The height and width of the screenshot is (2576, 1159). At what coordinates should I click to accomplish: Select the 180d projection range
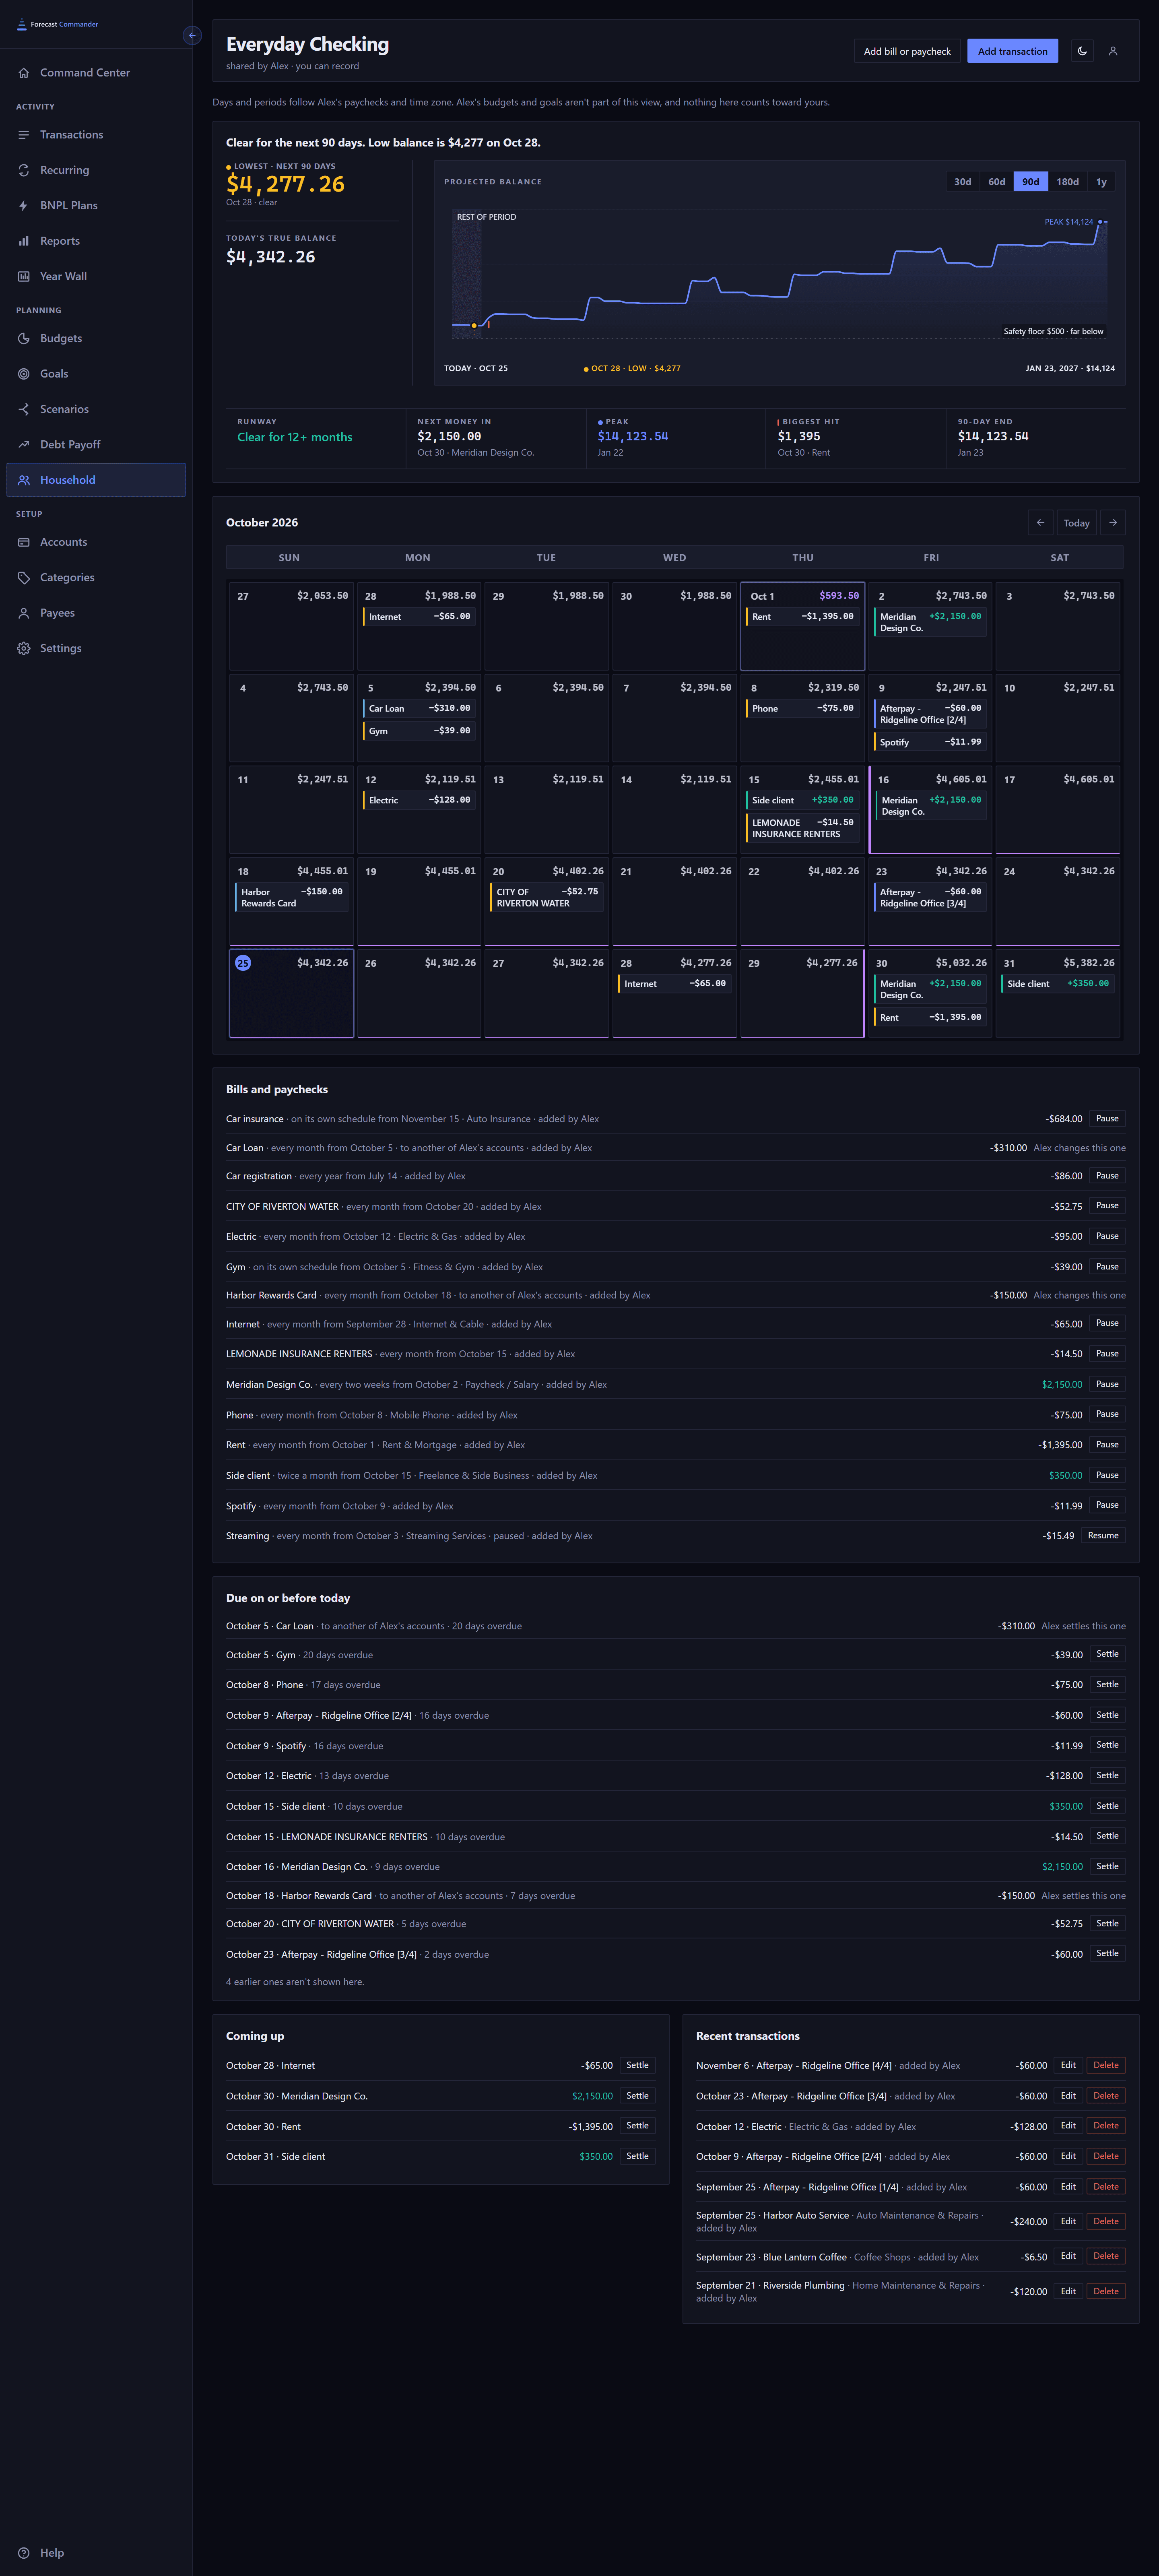click(x=1067, y=182)
